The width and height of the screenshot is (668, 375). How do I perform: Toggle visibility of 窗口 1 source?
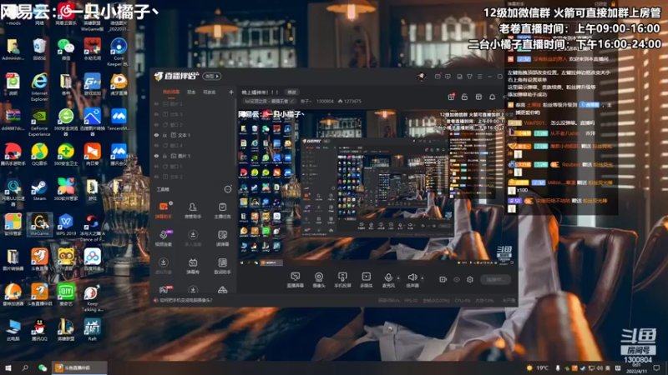[156, 166]
